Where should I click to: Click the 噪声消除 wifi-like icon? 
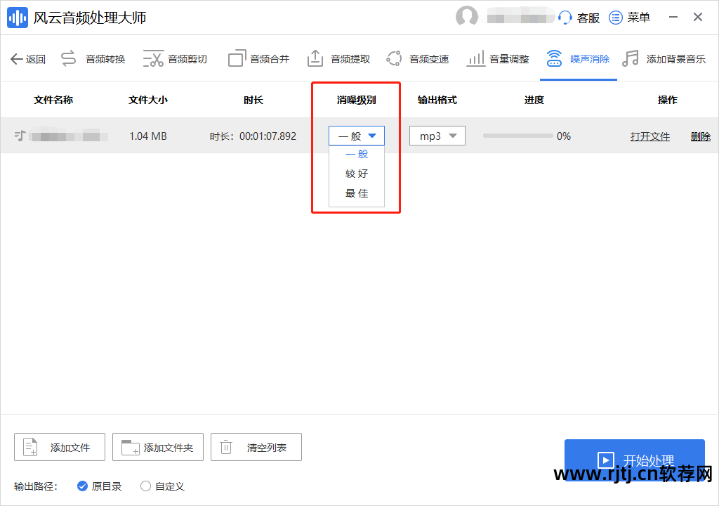(x=554, y=58)
